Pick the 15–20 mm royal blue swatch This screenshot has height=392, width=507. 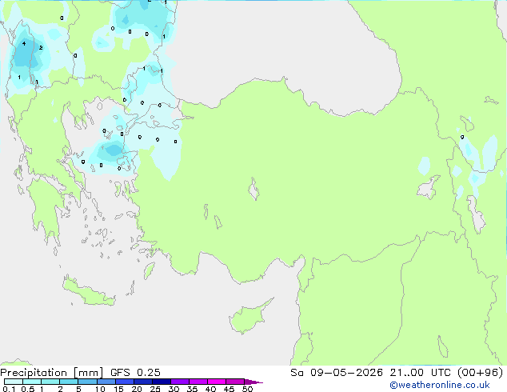[x=125, y=382]
